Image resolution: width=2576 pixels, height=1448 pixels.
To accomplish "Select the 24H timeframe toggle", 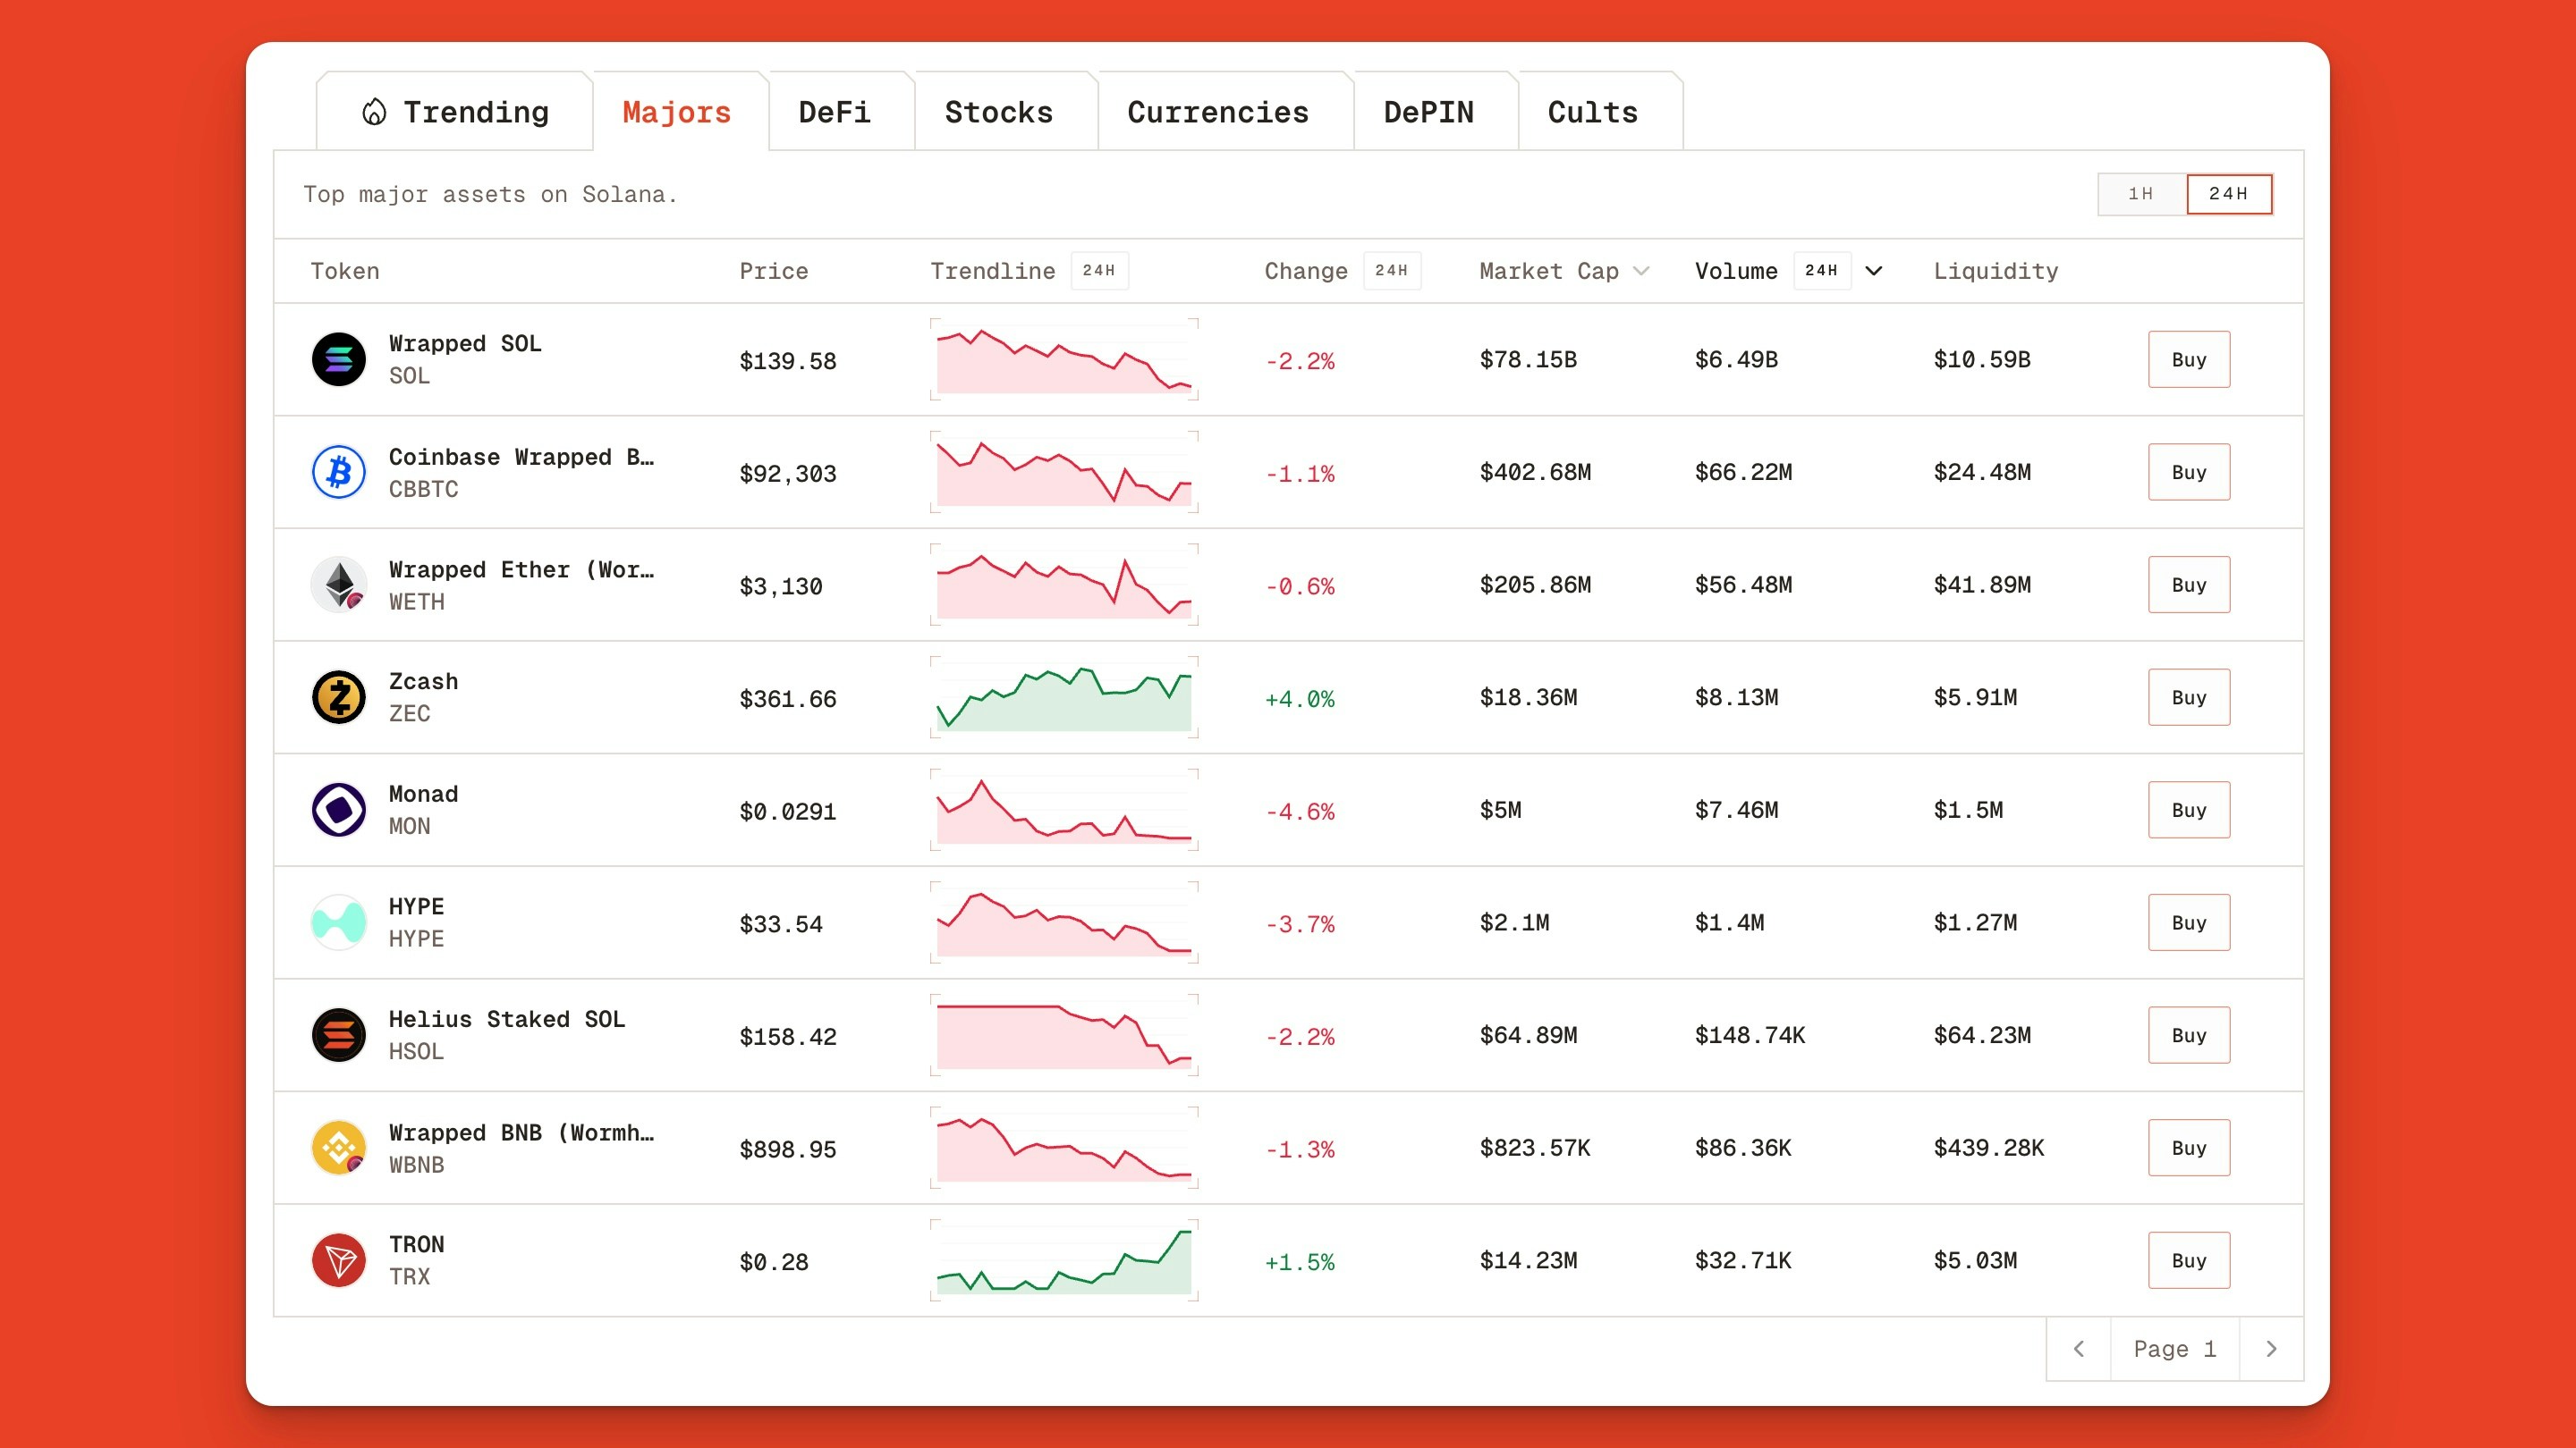I will (2230, 194).
